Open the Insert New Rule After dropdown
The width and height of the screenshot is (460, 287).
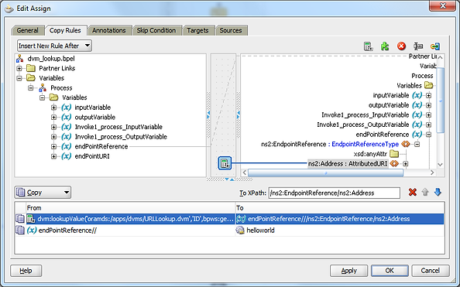coord(54,46)
